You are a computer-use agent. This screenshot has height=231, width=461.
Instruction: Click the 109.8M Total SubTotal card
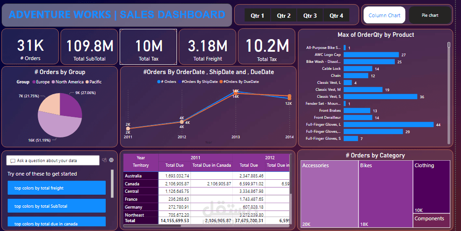[x=89, y=47]
